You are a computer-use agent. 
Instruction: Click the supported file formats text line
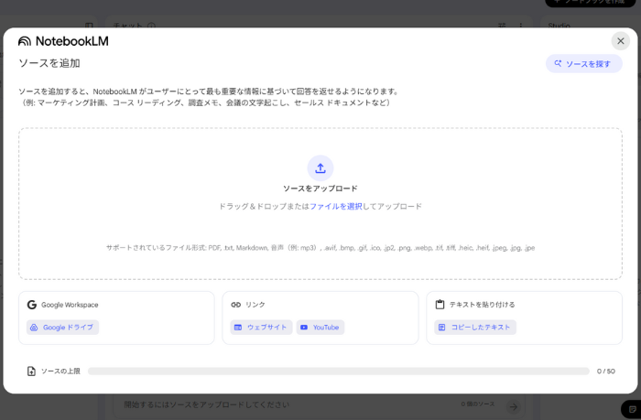[x=320, y=248]
